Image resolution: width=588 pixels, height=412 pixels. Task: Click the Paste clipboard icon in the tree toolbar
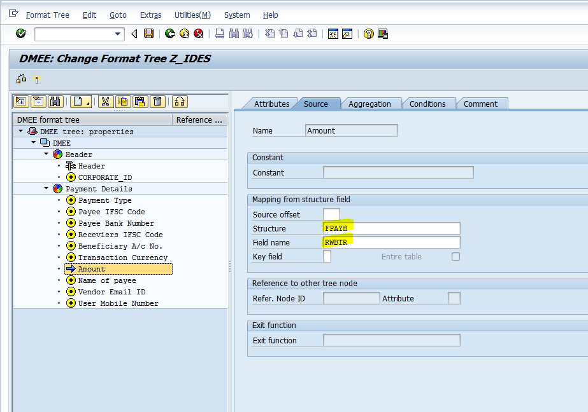(x=140, y=101)
